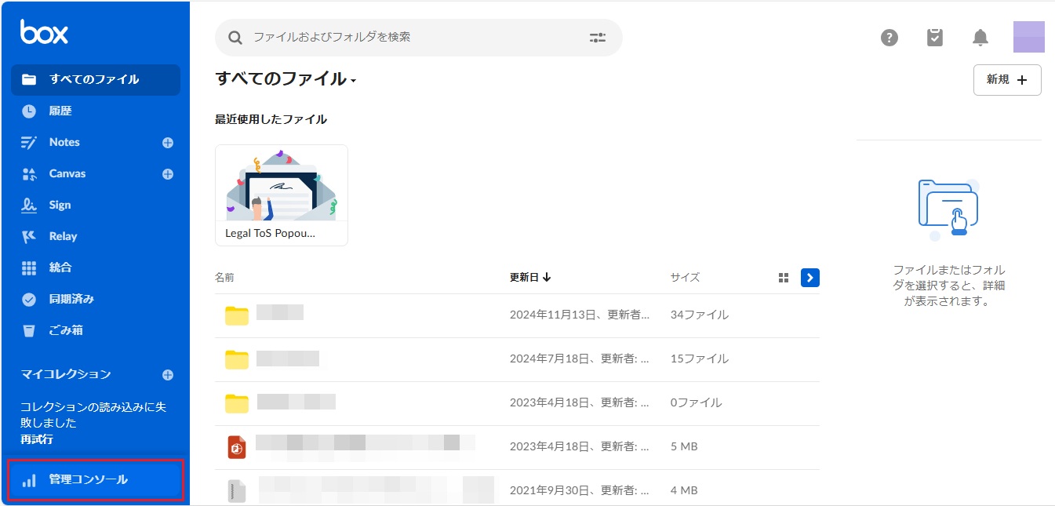This screenshot has height=506, width=1055.
Task: Click 再試行 to reload collections
Action: pyautogui.click(x=37, y=439)
